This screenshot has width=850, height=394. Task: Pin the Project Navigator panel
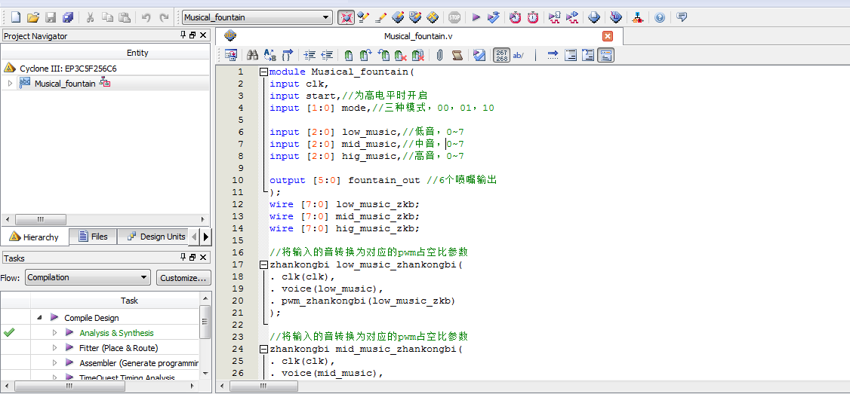(x=183, y=35)
